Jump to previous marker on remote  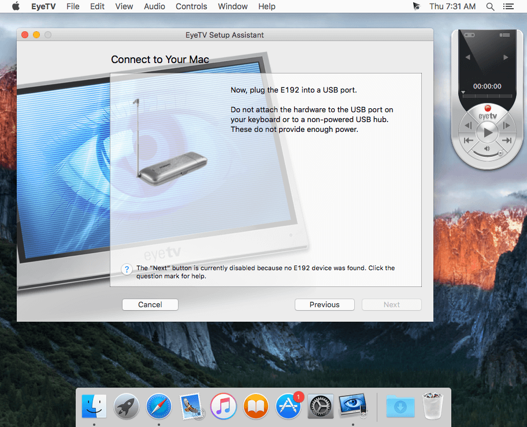[468, 141]
